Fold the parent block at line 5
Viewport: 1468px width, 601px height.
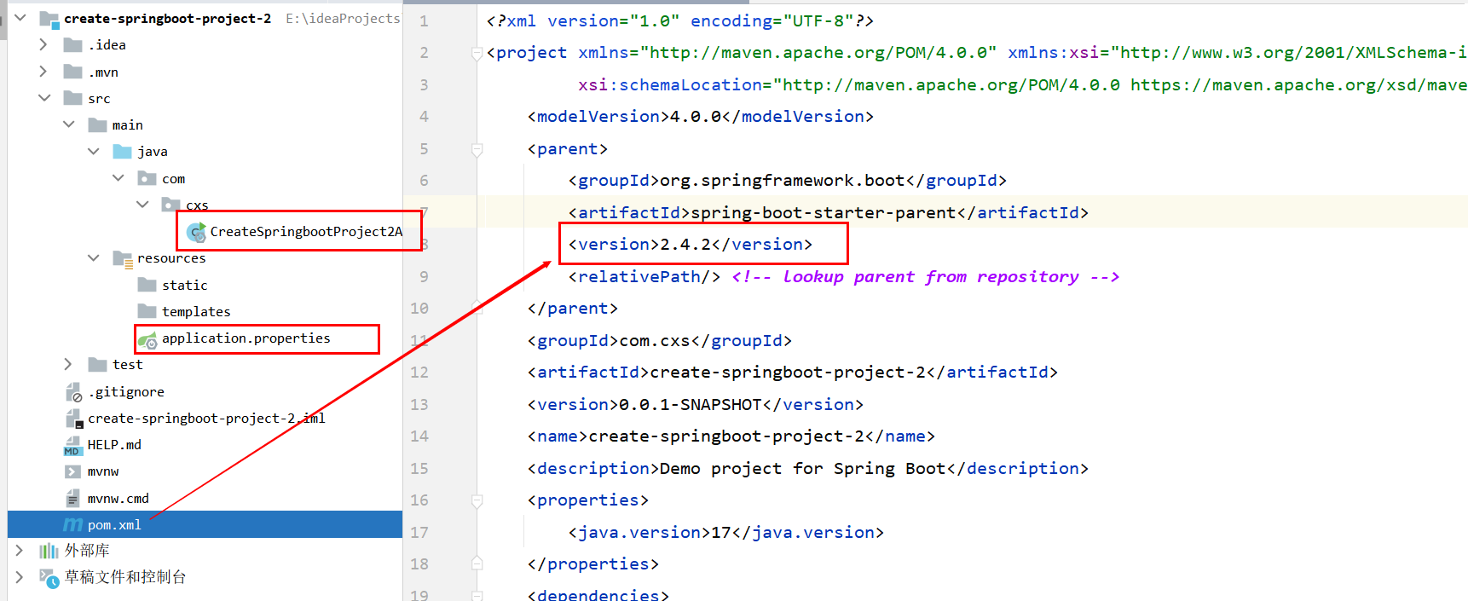click(x=477, y=150)
